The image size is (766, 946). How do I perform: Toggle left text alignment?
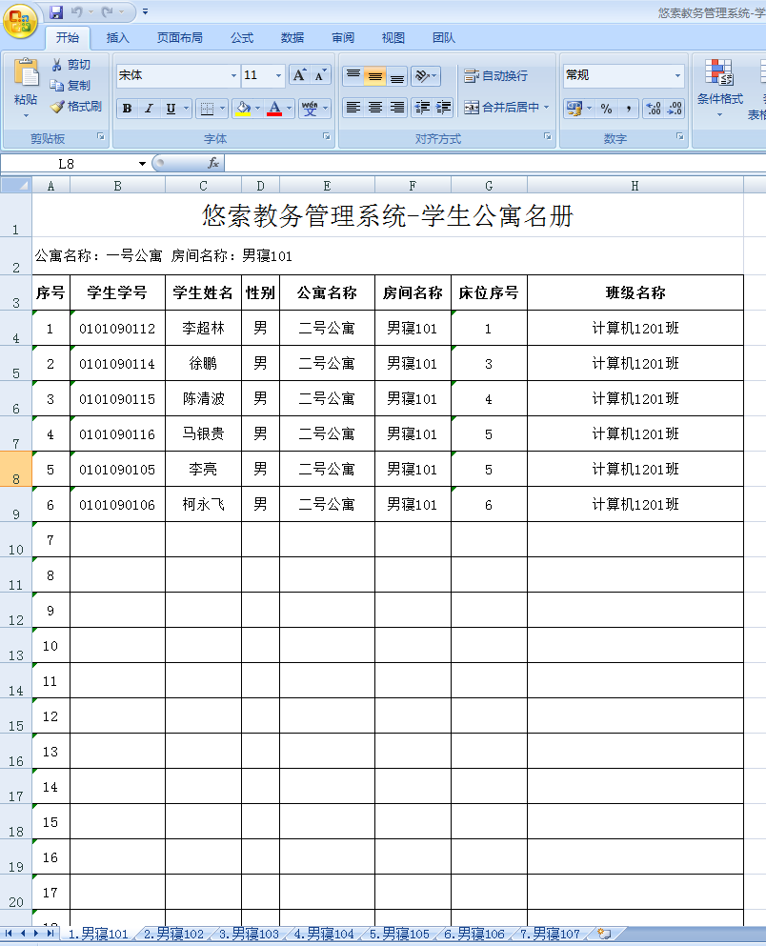pos(353,108)
